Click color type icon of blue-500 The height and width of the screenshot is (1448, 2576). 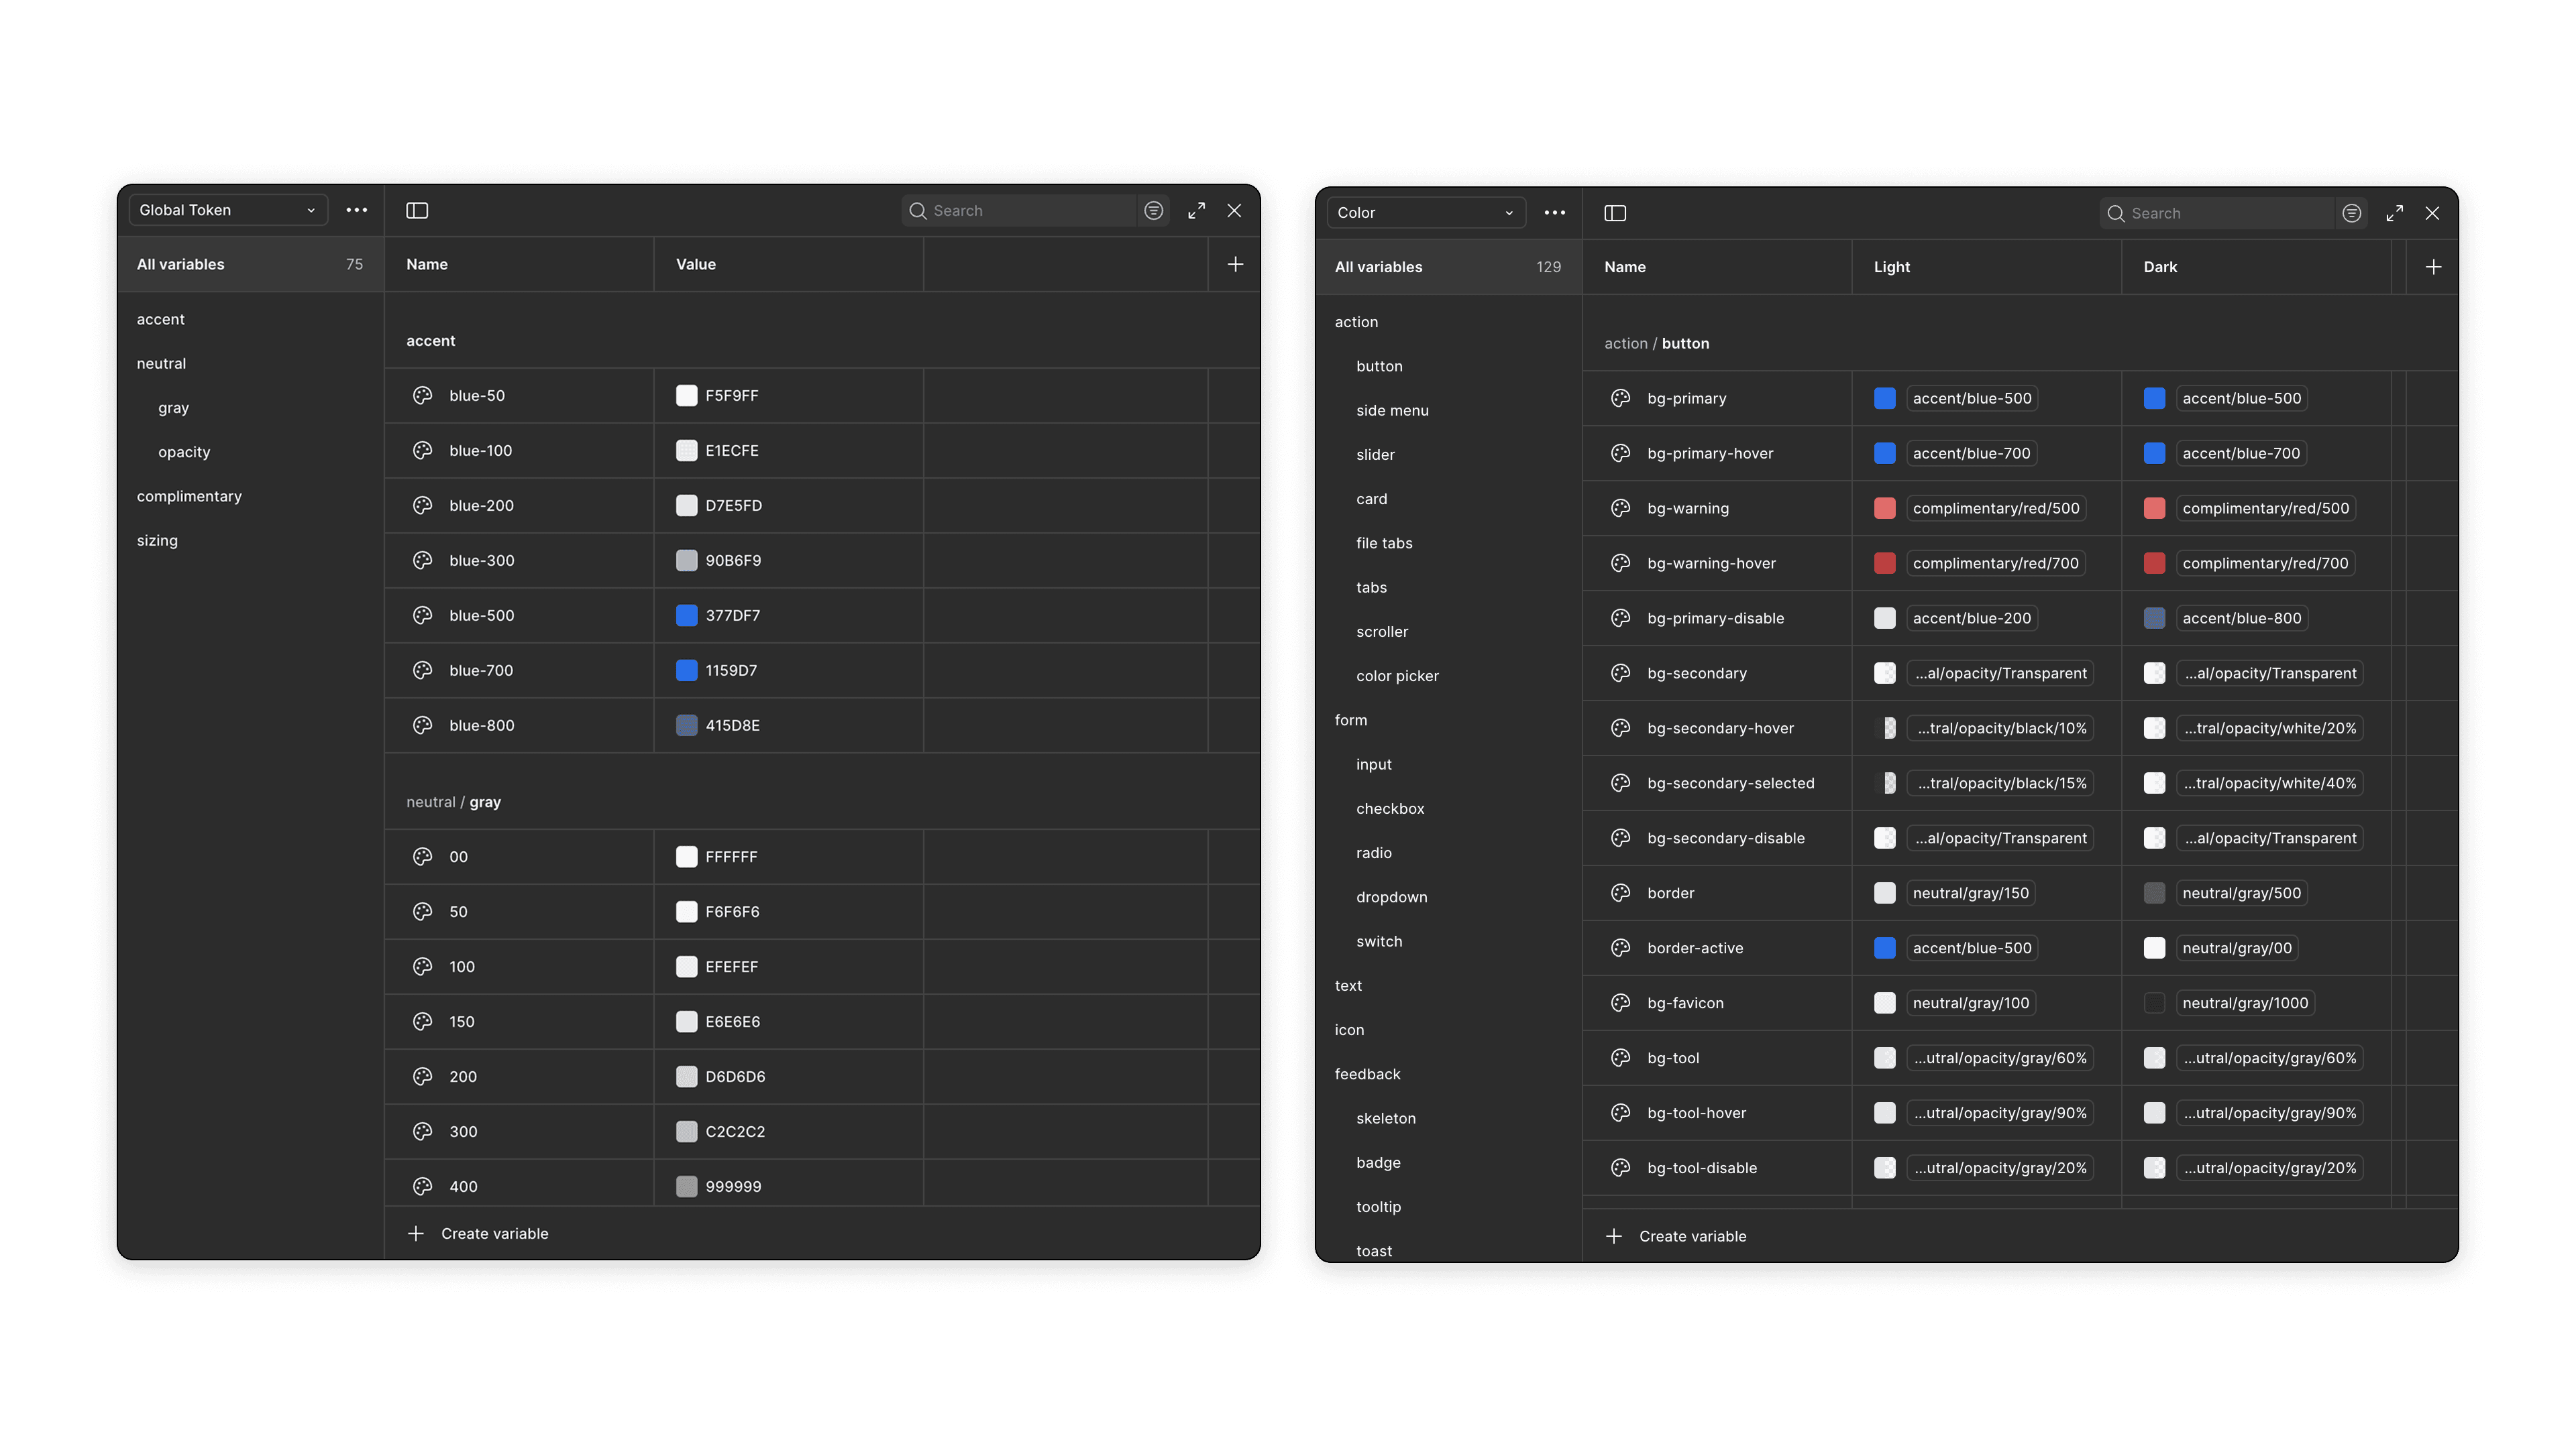tap(422, 615)
